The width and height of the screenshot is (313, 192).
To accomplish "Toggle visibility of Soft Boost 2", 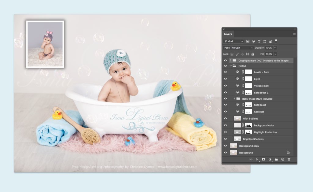I will coord(225,92).
